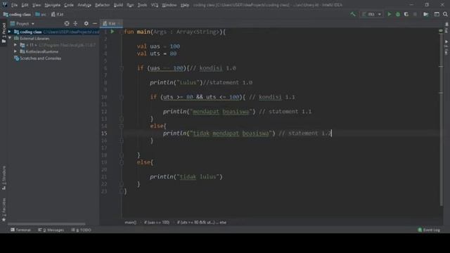
Task: Open the Project view dropdown
Action: (x=22, y=23)
